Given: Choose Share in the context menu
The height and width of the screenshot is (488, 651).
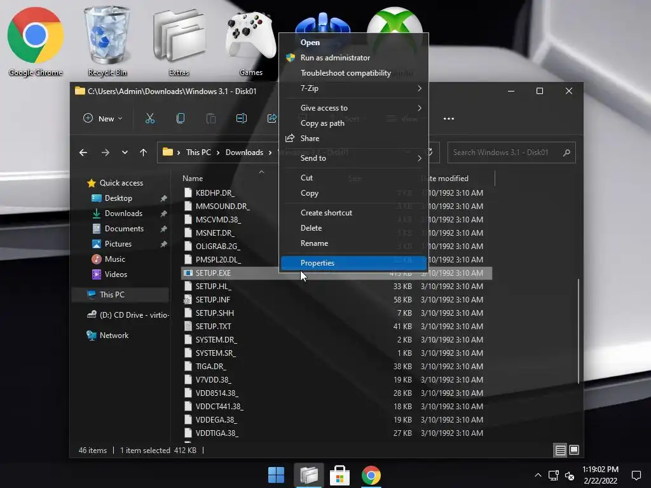Looking at the screenshot, I should coord(353,139).
